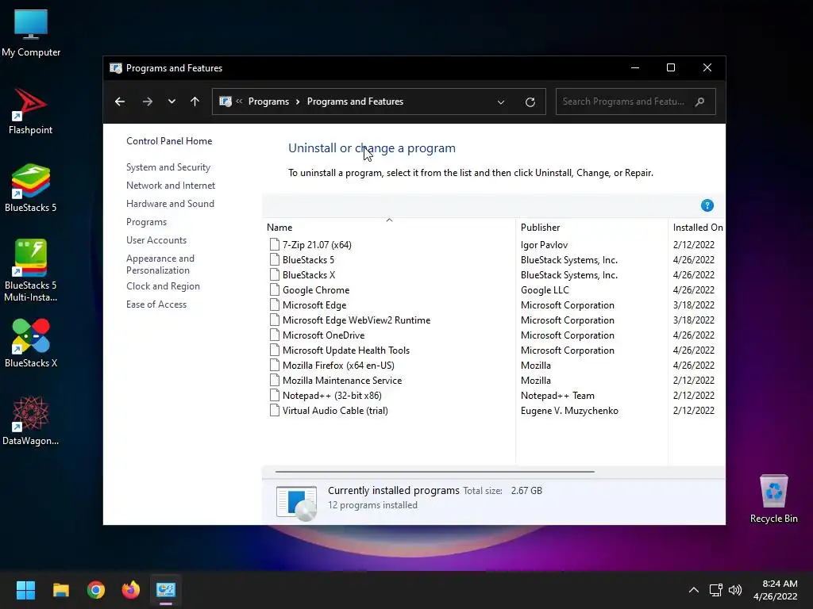Viewport: 813px width, 609px height.
Task: Open the blue help question mark
Action: (707, 205)
